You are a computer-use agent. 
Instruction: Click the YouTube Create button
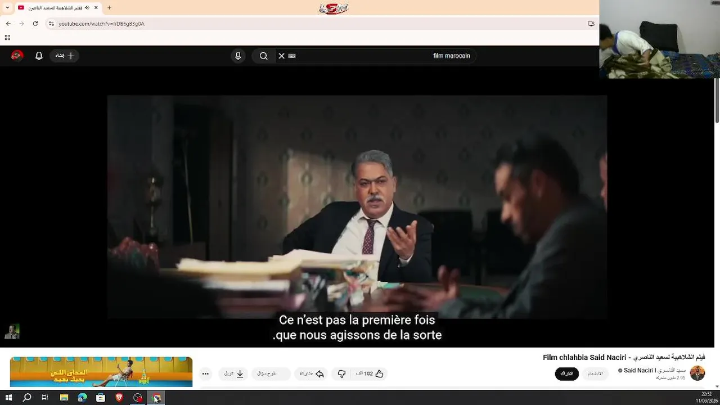pos(65,56)
